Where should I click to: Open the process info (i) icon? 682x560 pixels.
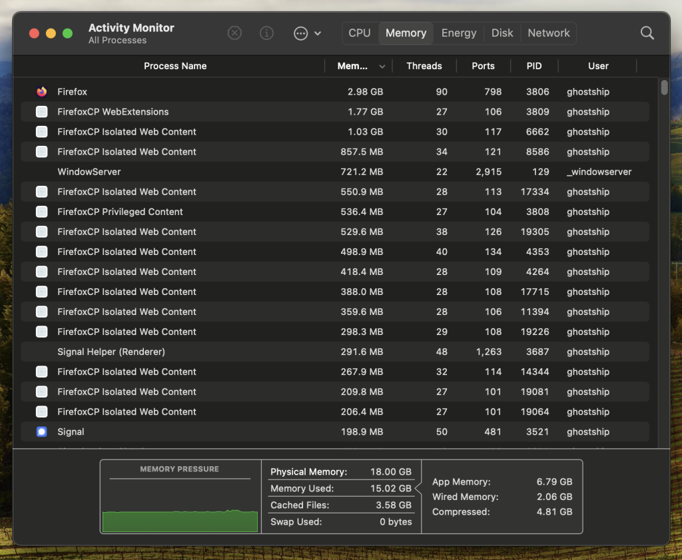tap(266, 33)
